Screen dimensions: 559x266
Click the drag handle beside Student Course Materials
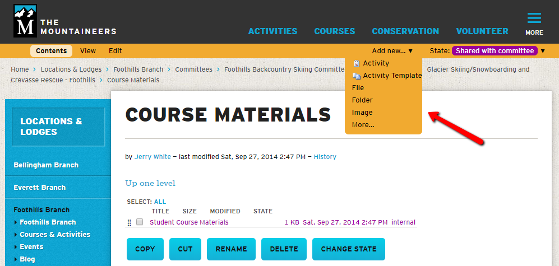tap(130, 223)
